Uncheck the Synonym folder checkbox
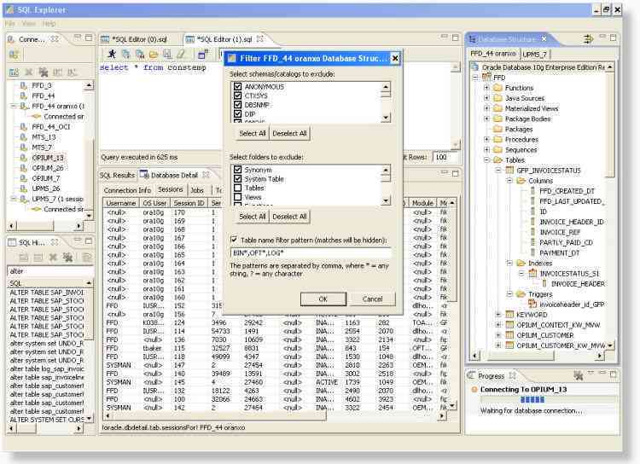The height and width of the screenshot is (464, 640). [x=237, y=170]
